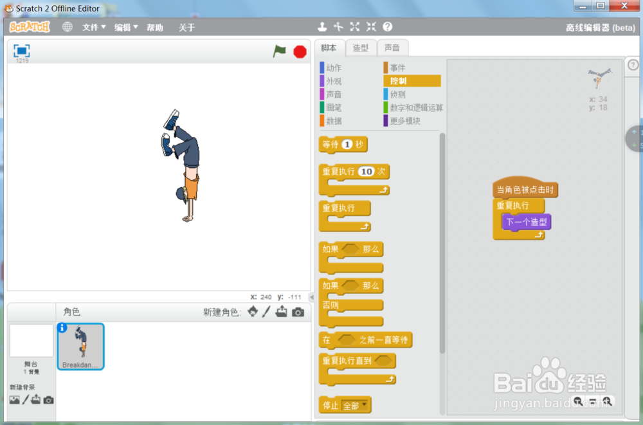Select the Breakdancer sprite thumbnail
This screenshot has width=643, height=425.
tap(80, 346)
